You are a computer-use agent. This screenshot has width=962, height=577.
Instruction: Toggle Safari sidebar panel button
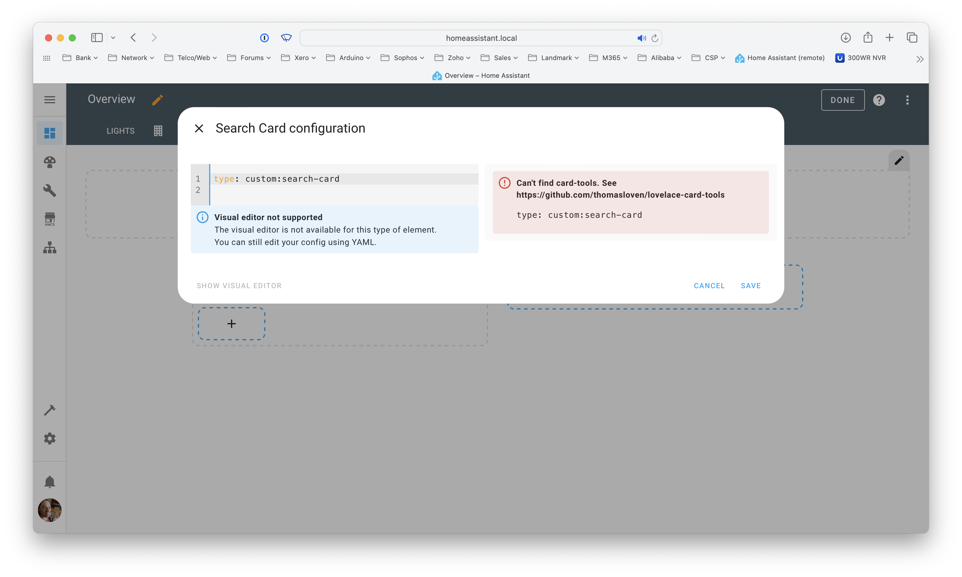pos(97,38)
